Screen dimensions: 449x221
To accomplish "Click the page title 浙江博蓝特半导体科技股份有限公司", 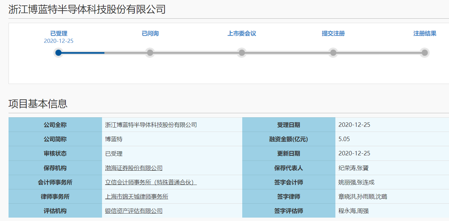I will (87, 9).
